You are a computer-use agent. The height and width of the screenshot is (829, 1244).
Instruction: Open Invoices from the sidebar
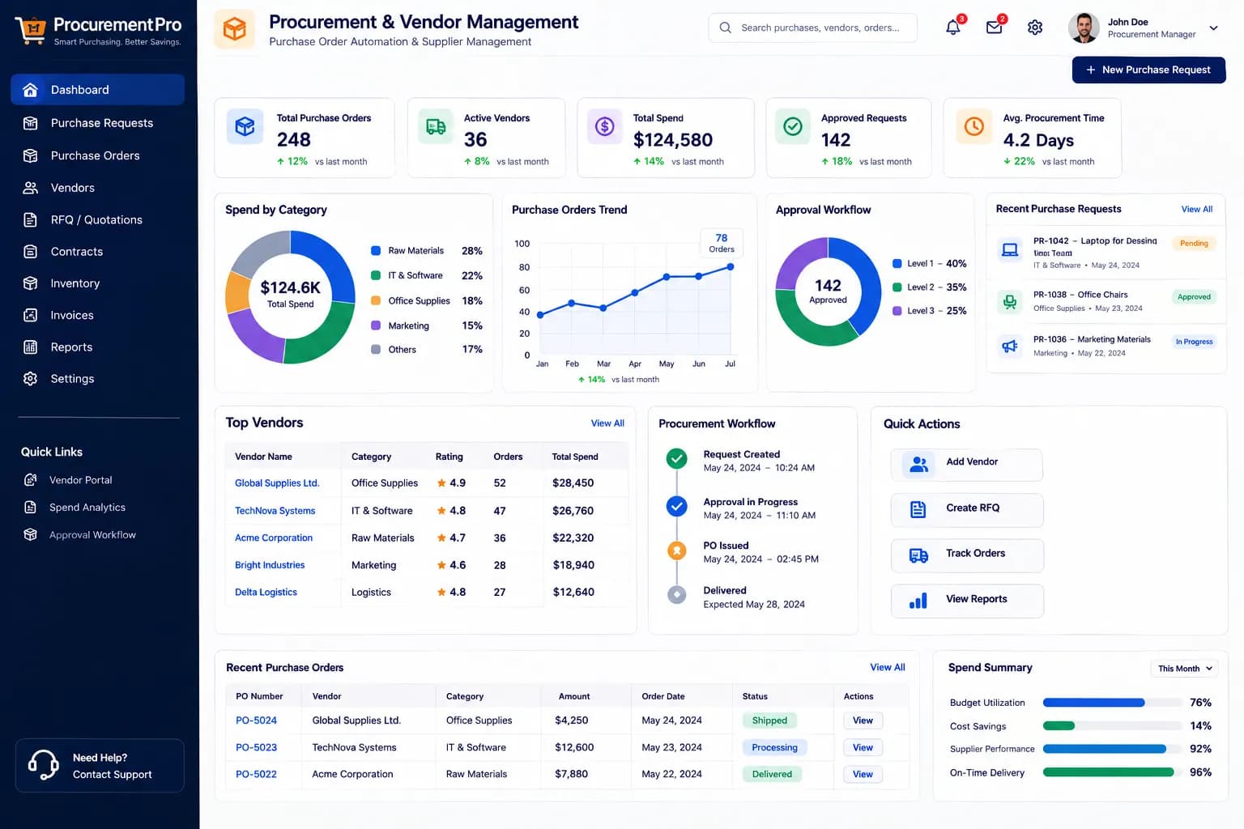97,316
